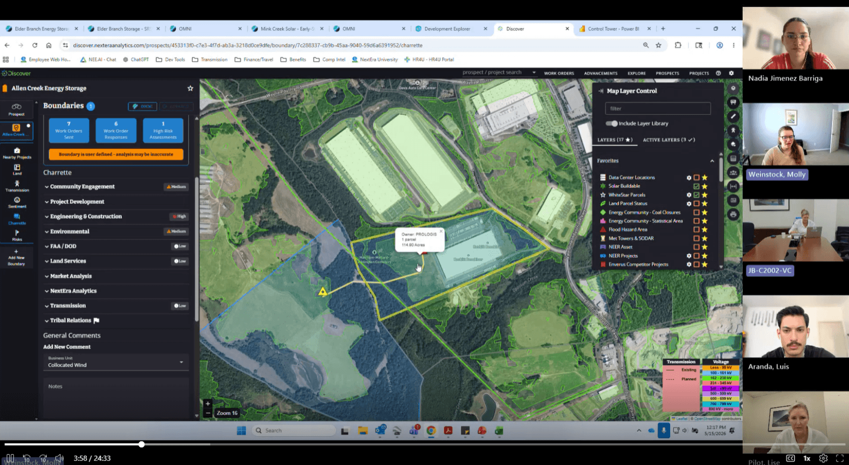Expand Community Engagement section
Screen dimensions: 849x465
pyautogui.click(x=116, y=186)
